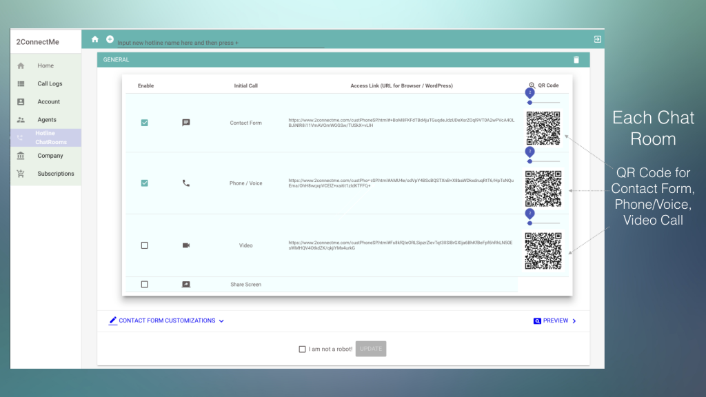
Task: Check the I am not a robot box
Action: pos(302,349)
